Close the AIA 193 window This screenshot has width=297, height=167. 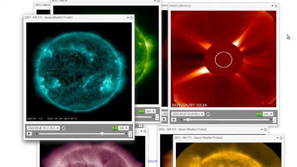(265, 129)
